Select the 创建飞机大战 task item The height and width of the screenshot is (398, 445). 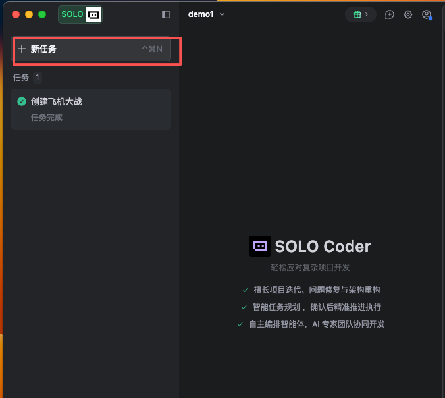[x=91, y=109]
